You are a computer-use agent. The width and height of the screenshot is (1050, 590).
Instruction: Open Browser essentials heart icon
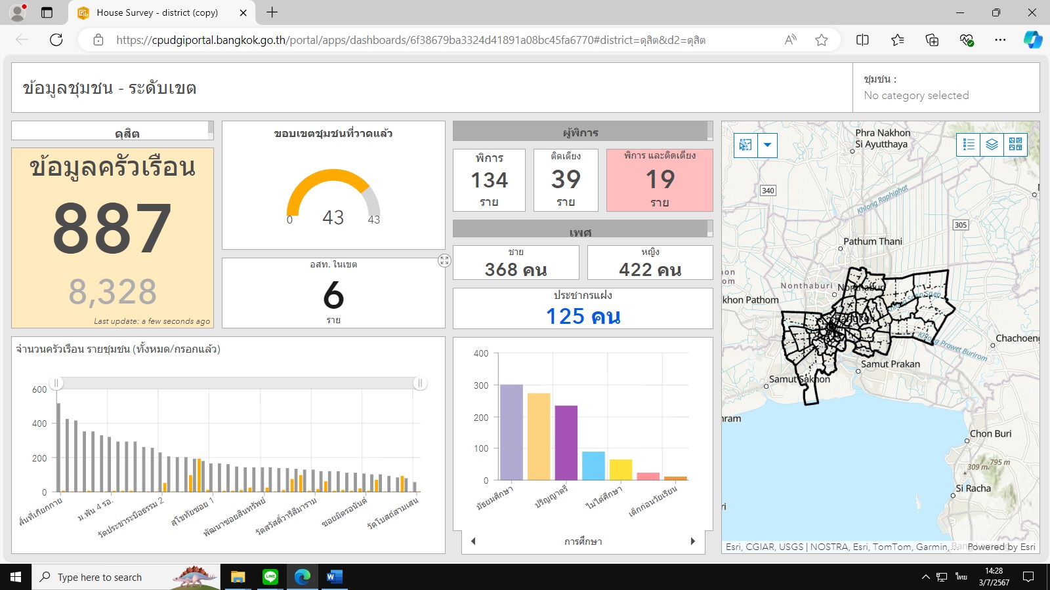[966, 40]
